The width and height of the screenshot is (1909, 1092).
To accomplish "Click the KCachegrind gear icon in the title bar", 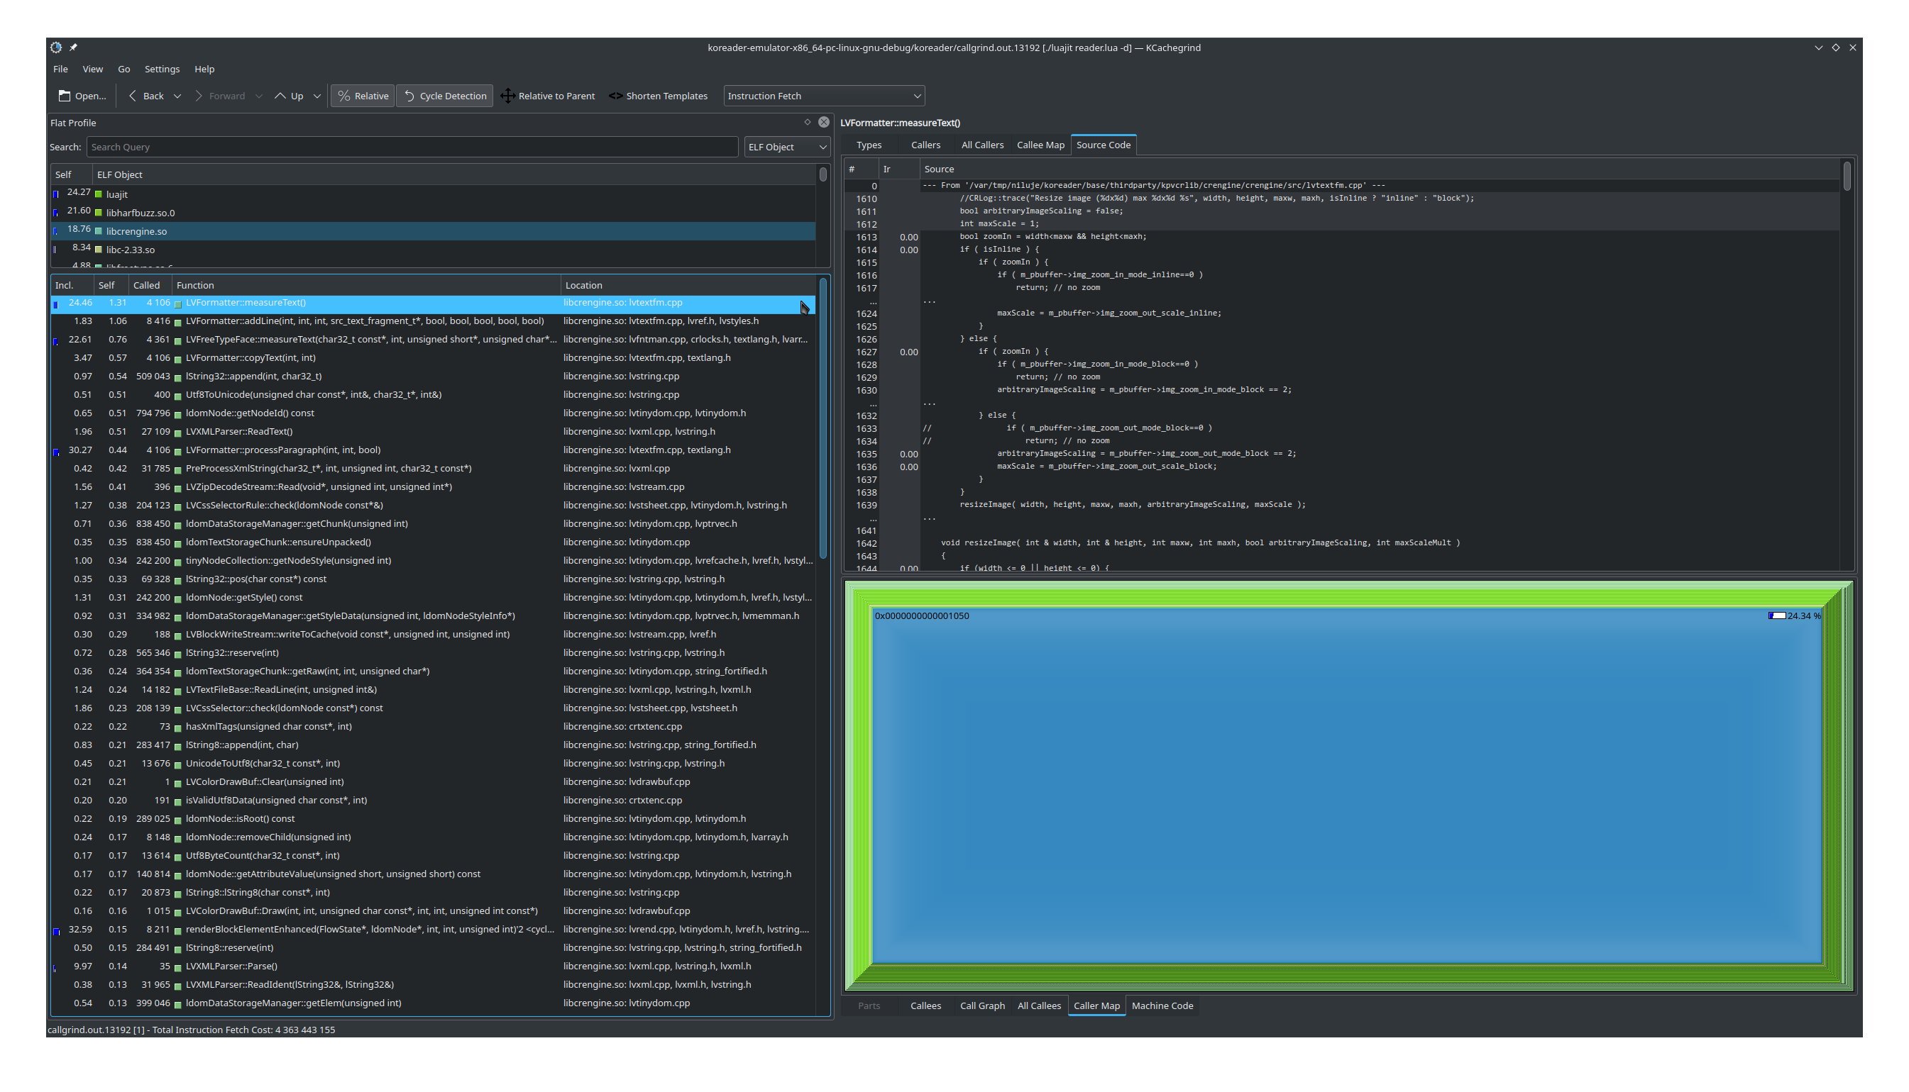I will 55,47.
